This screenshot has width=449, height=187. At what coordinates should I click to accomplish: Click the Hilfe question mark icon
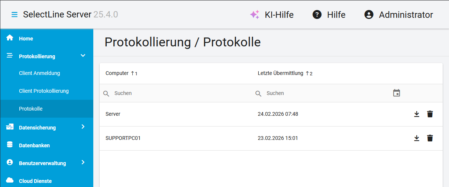pyautogui.click(x=317, y=15)
